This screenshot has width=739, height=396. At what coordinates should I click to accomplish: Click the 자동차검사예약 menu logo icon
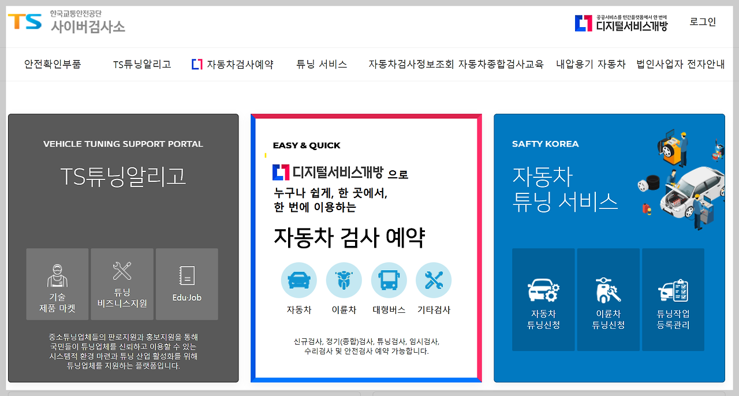pos(197,64)
